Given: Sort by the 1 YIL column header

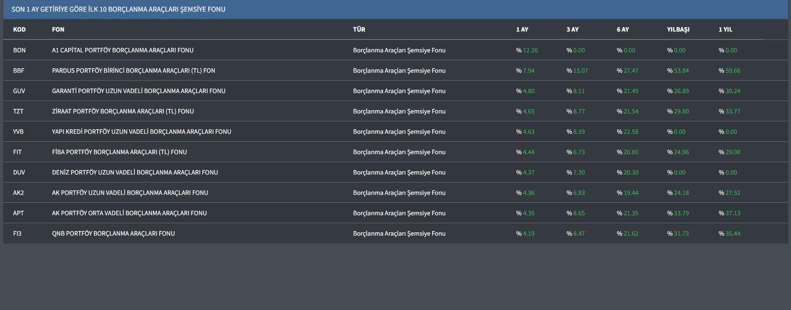Looking at the screenshot, I should (725, 30).
